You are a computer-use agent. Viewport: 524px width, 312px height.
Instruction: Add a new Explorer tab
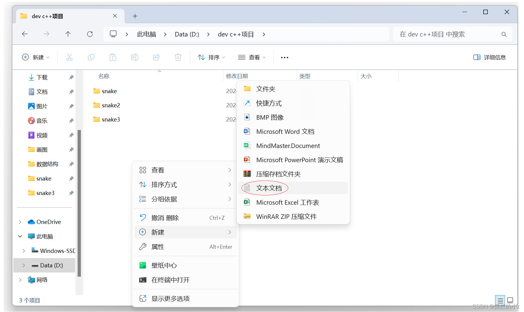tap(135, 16)
